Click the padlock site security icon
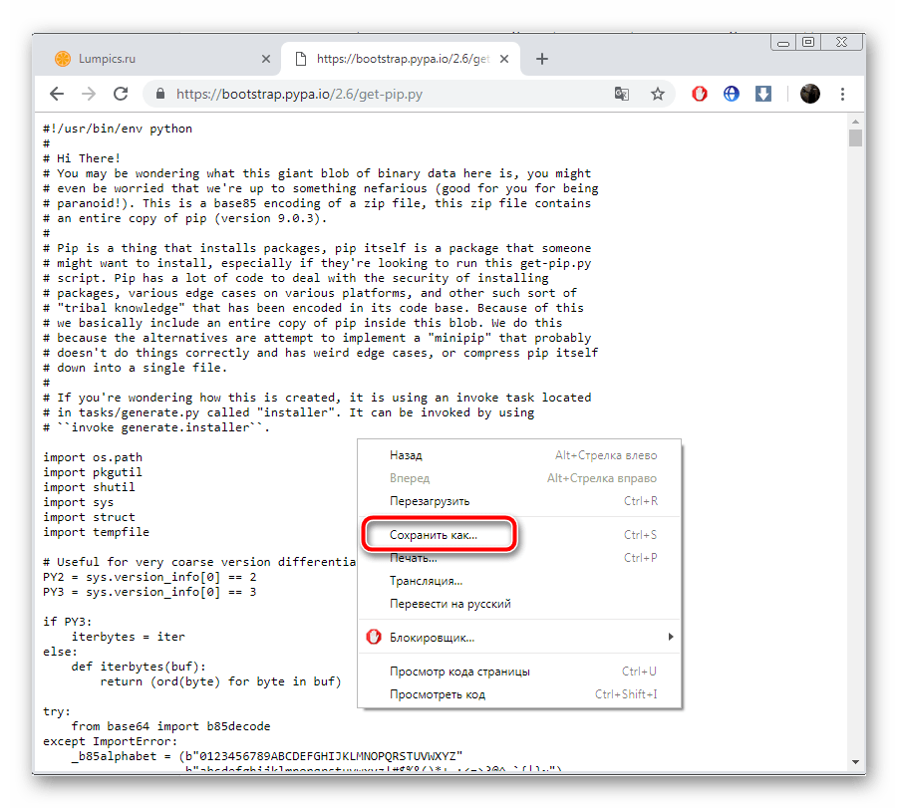This screenshot has width=898, height=808. [160, 94]
